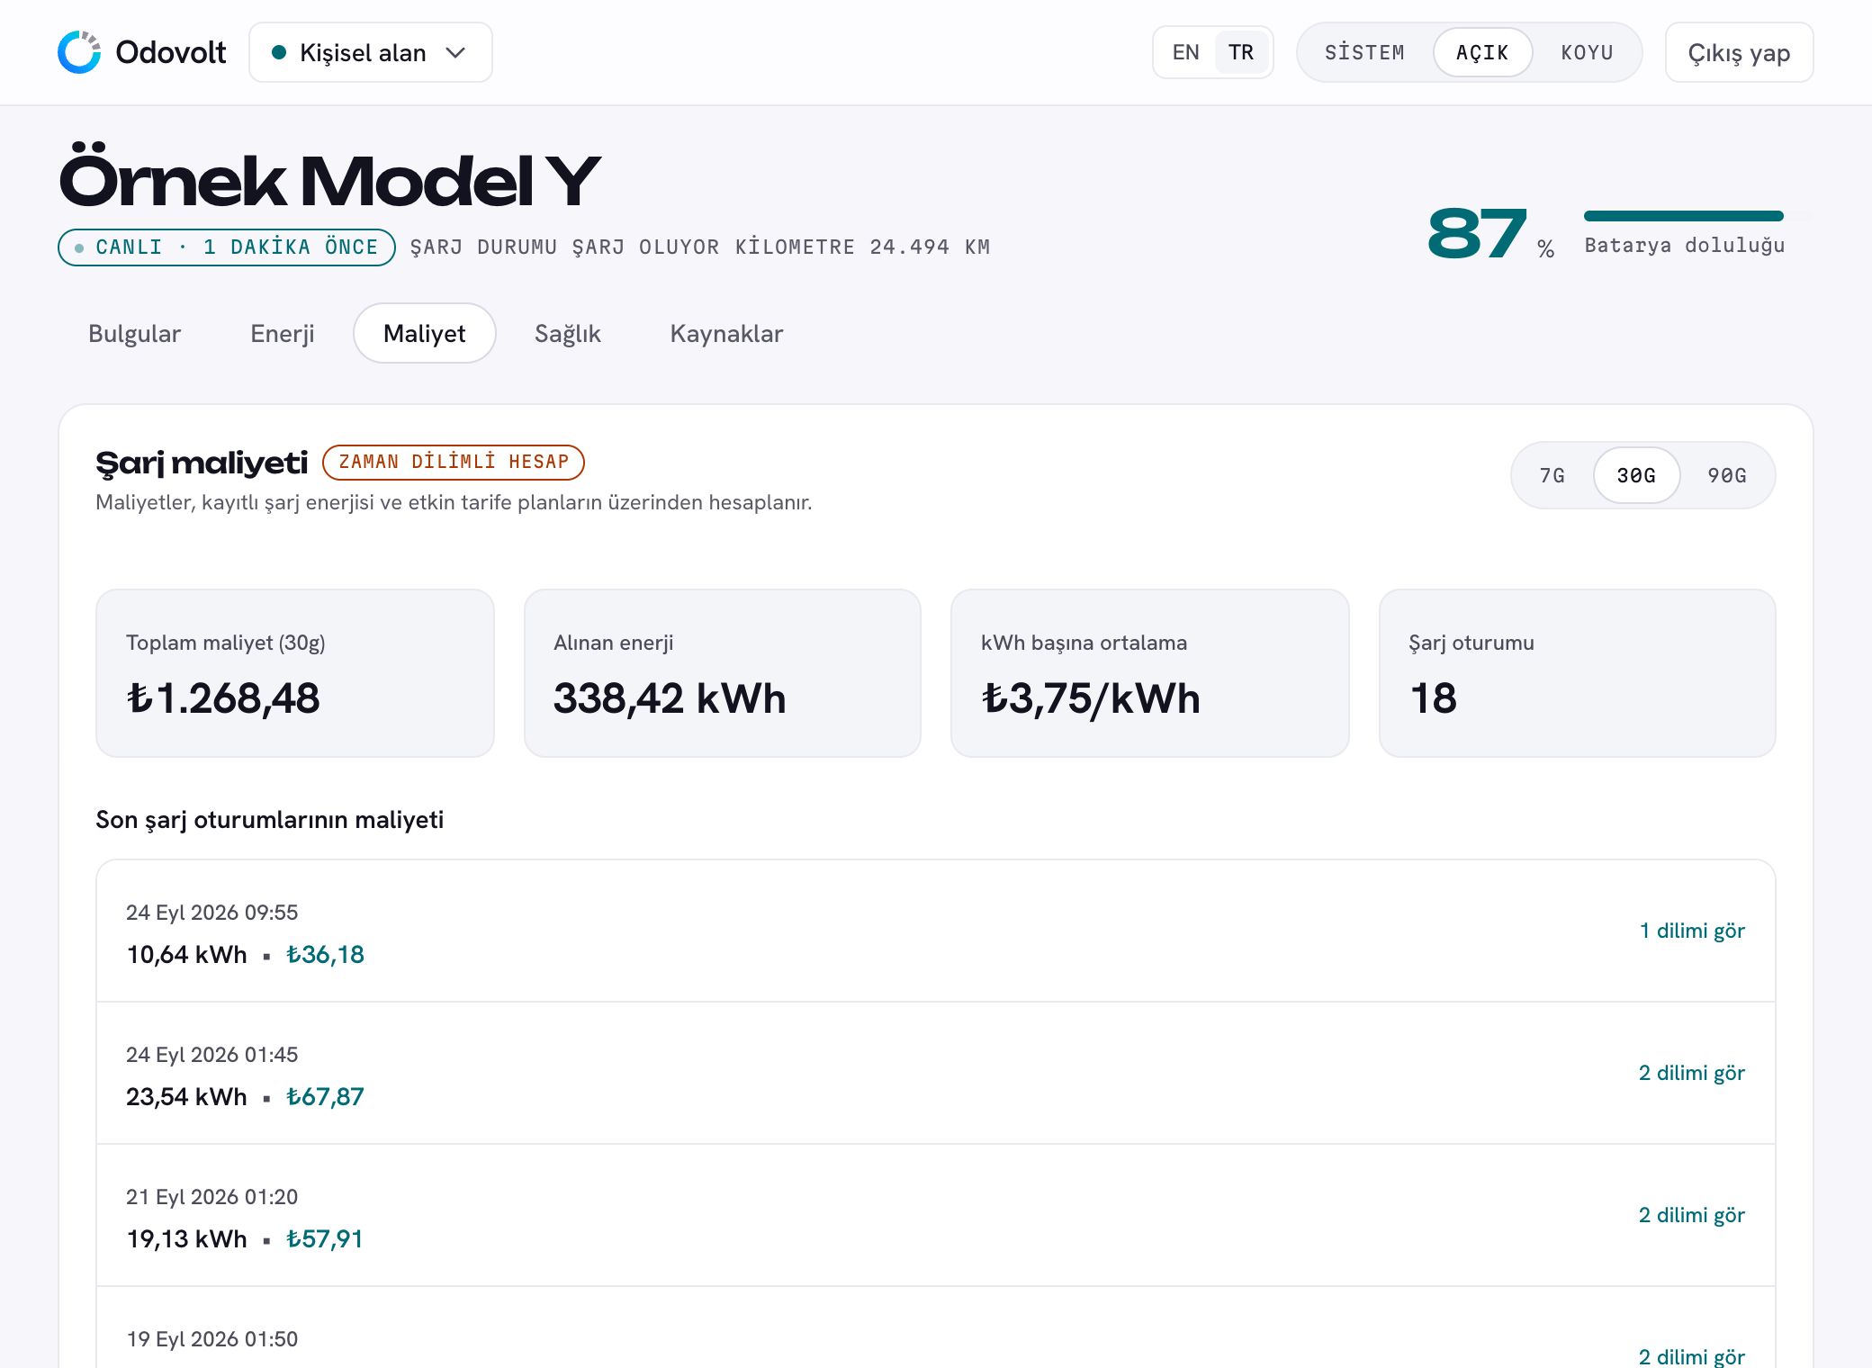Open the Sağlık tab
This screenshot has width=1872, height=1368.
coord(567,333)
